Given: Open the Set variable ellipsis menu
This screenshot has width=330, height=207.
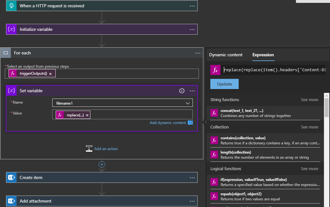Looking at the screenshot, I should click(192, 91).
